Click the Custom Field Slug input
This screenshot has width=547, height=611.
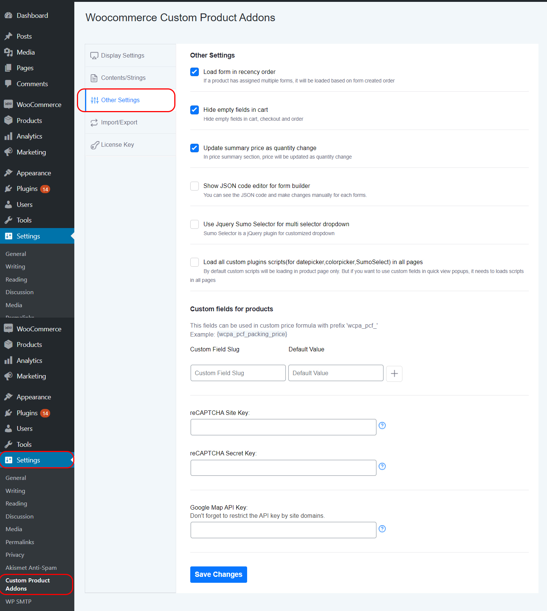(x=238, y=373)
